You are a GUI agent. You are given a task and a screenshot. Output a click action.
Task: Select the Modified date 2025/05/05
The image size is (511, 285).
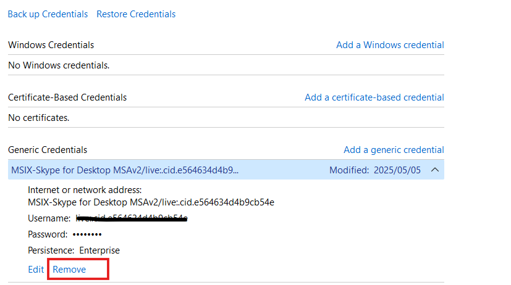click(397, 170)
